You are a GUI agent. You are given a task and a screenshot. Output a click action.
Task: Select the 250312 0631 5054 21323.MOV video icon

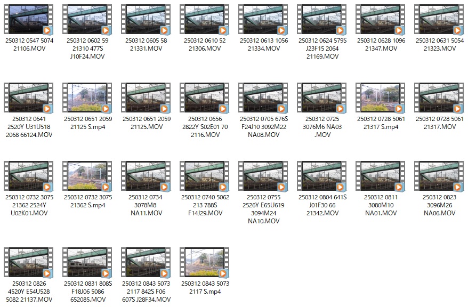point(439,19)
